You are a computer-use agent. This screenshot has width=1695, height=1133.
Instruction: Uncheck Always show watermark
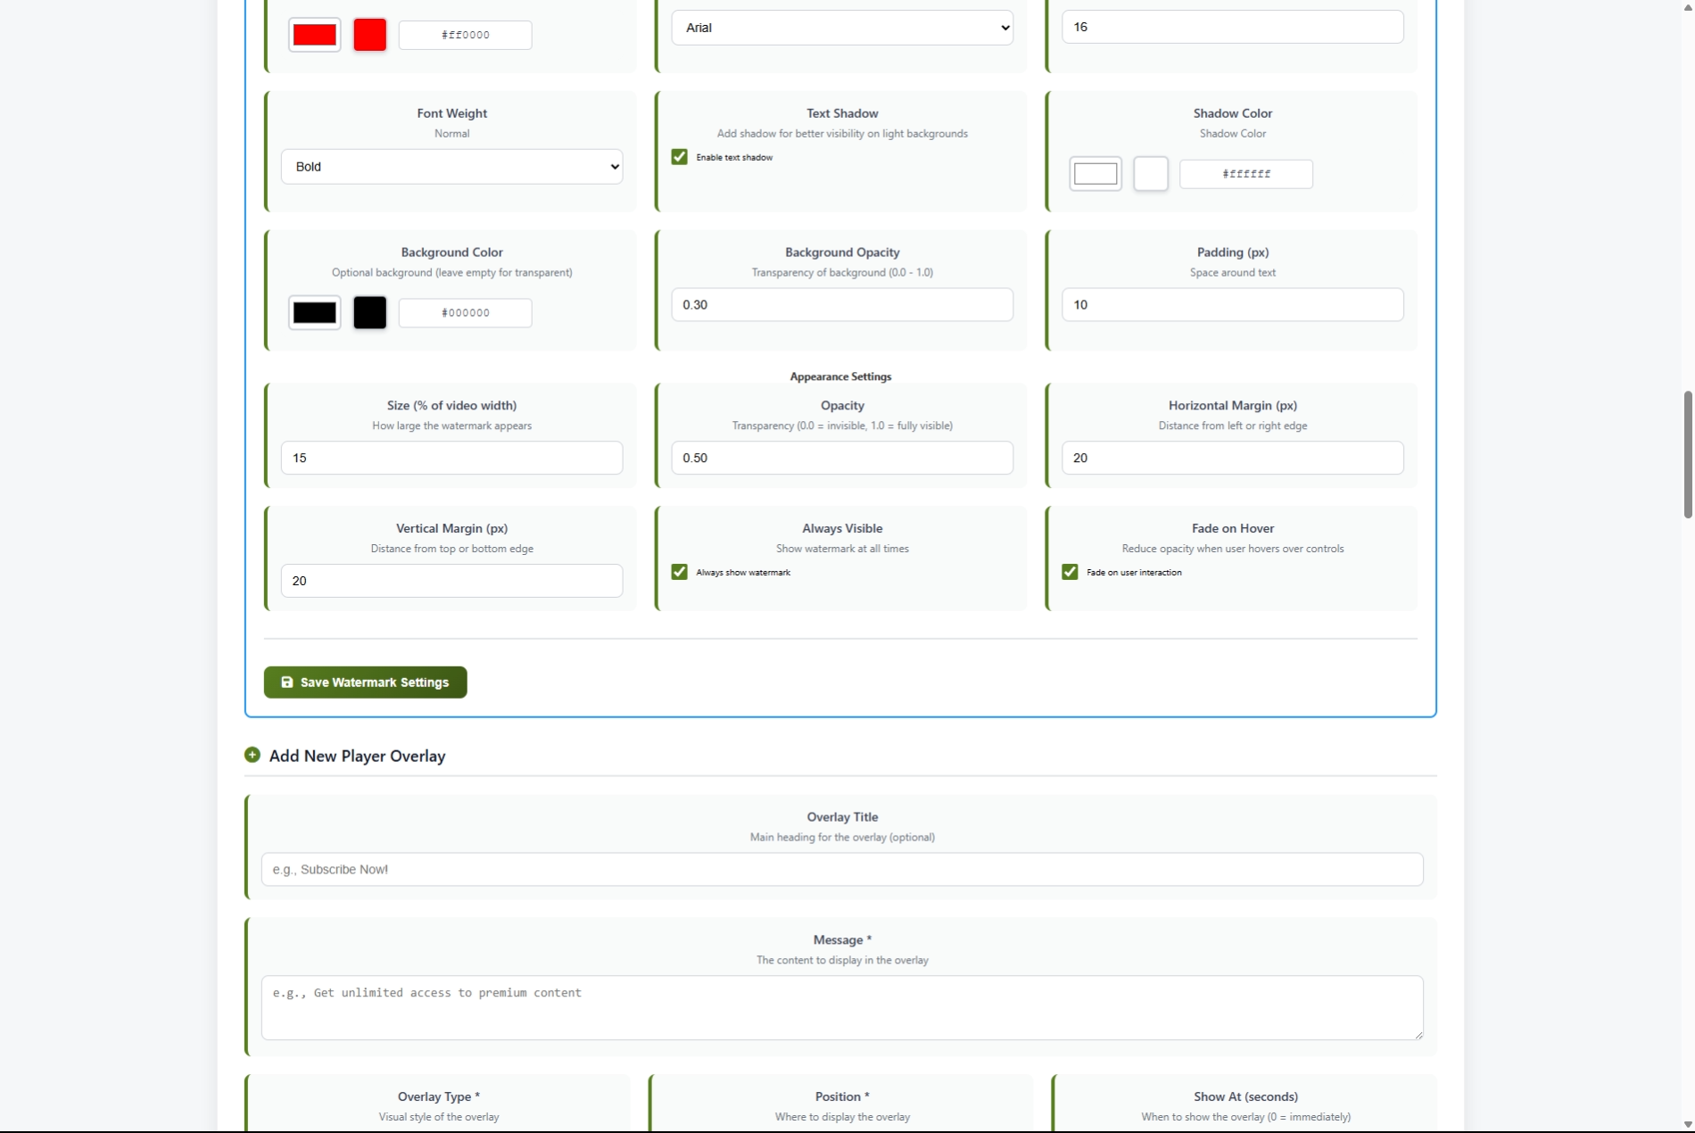click(680, 572)
